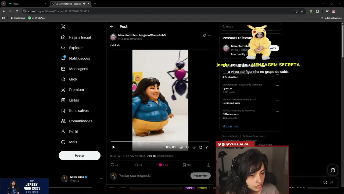Image resolution: width=344 pixels, height=194 pixels.
Task: Mute the video volume icon
Action: click(188, 147)
